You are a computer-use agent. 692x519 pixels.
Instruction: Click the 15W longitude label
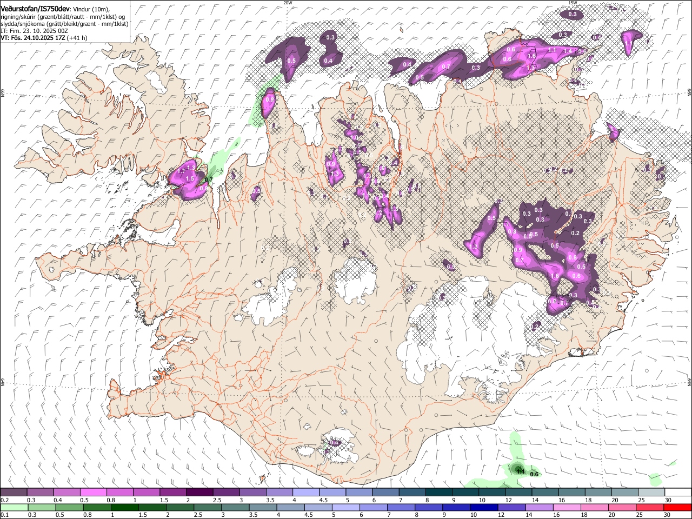(x=573, y=3)
